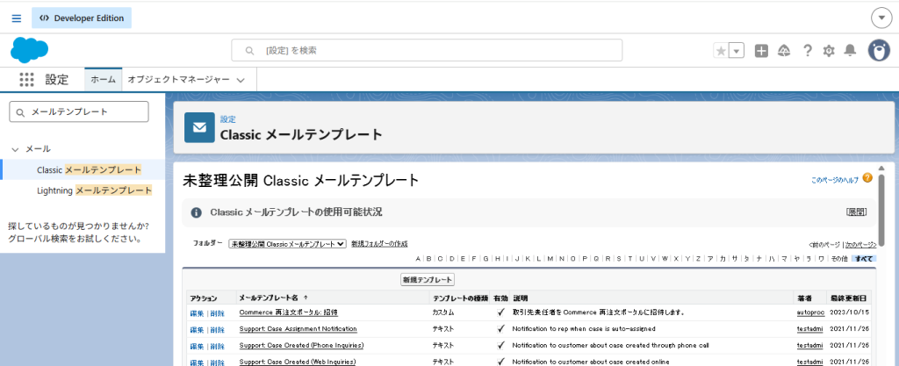This screenshot has height=366, width=899.
Task: Click the 有効 checkmark for Case Assignment Notification
Action: click(501, 329)
